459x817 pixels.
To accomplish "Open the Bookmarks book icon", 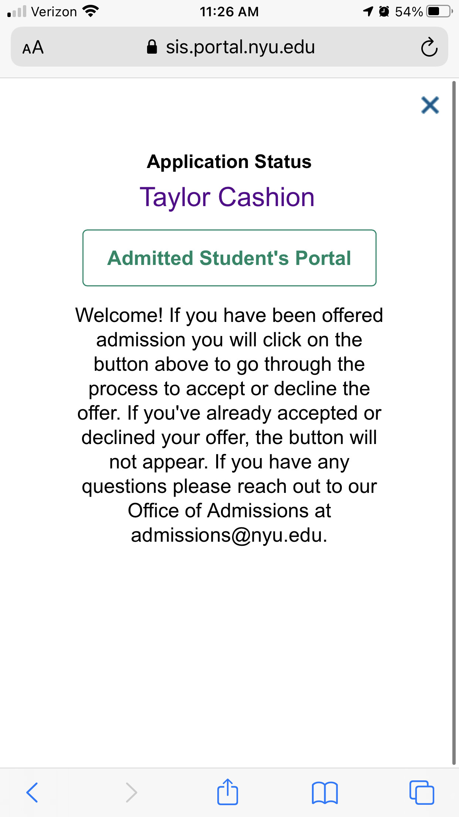I will pos(324,792).
